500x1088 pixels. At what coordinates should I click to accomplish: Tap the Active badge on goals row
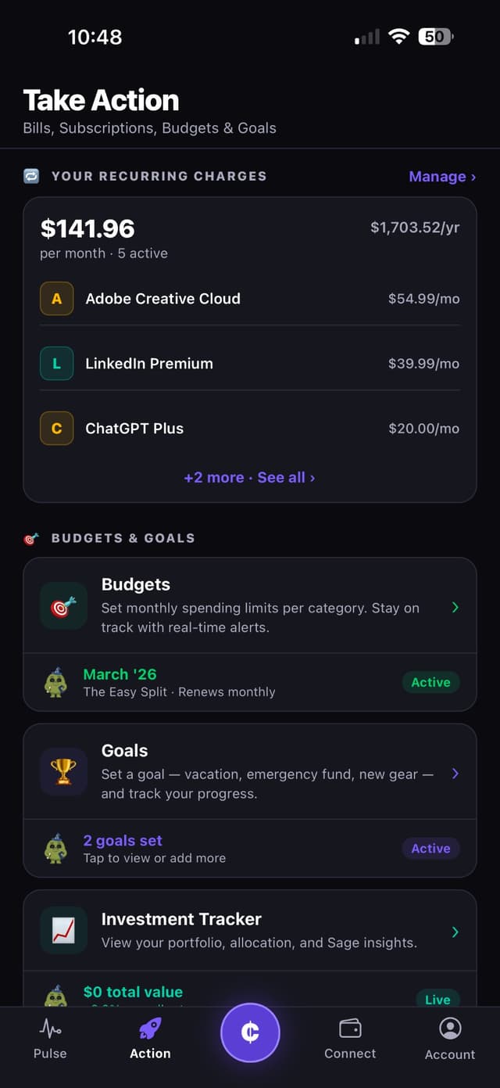430,848
